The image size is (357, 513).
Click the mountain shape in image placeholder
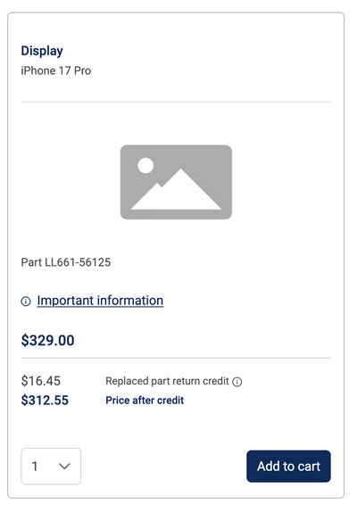pos(177,190)
